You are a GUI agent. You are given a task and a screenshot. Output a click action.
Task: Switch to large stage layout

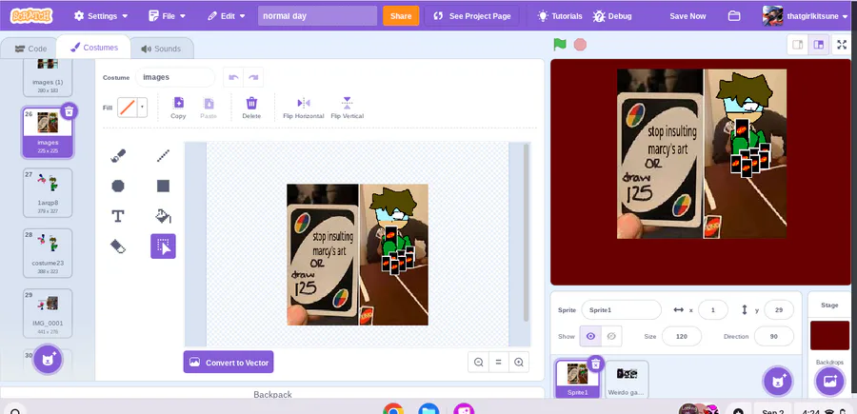[818, 45]
